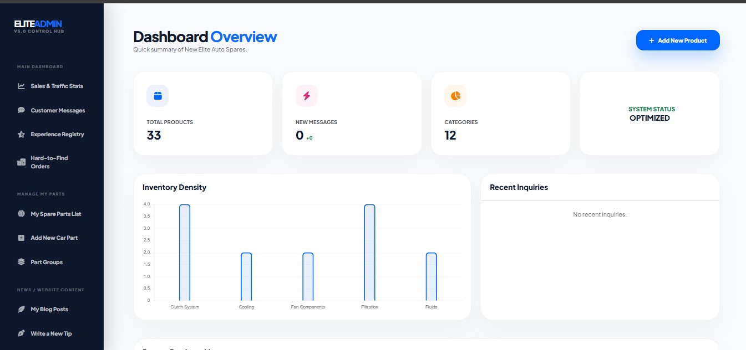The width and height of the screenshot is (746, 350).
Task: Click the New Messages lightning bolt icon
Action: [306, 96]
